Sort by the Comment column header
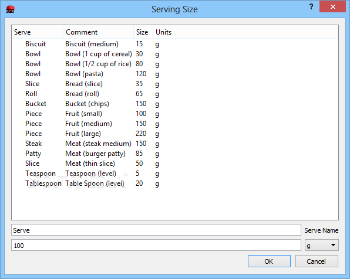 [99, 32]
